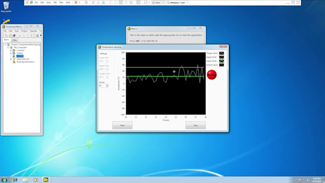Click New icon in project explorer toolbar

6,35
